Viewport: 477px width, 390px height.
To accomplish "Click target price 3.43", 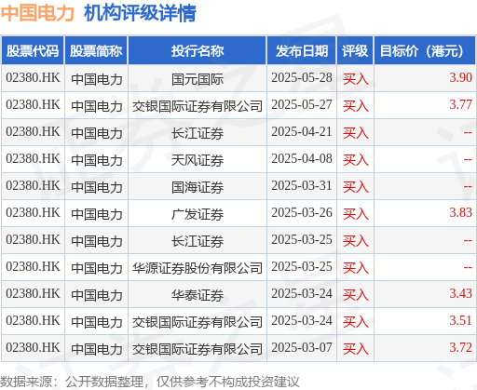I will point(460,293).
